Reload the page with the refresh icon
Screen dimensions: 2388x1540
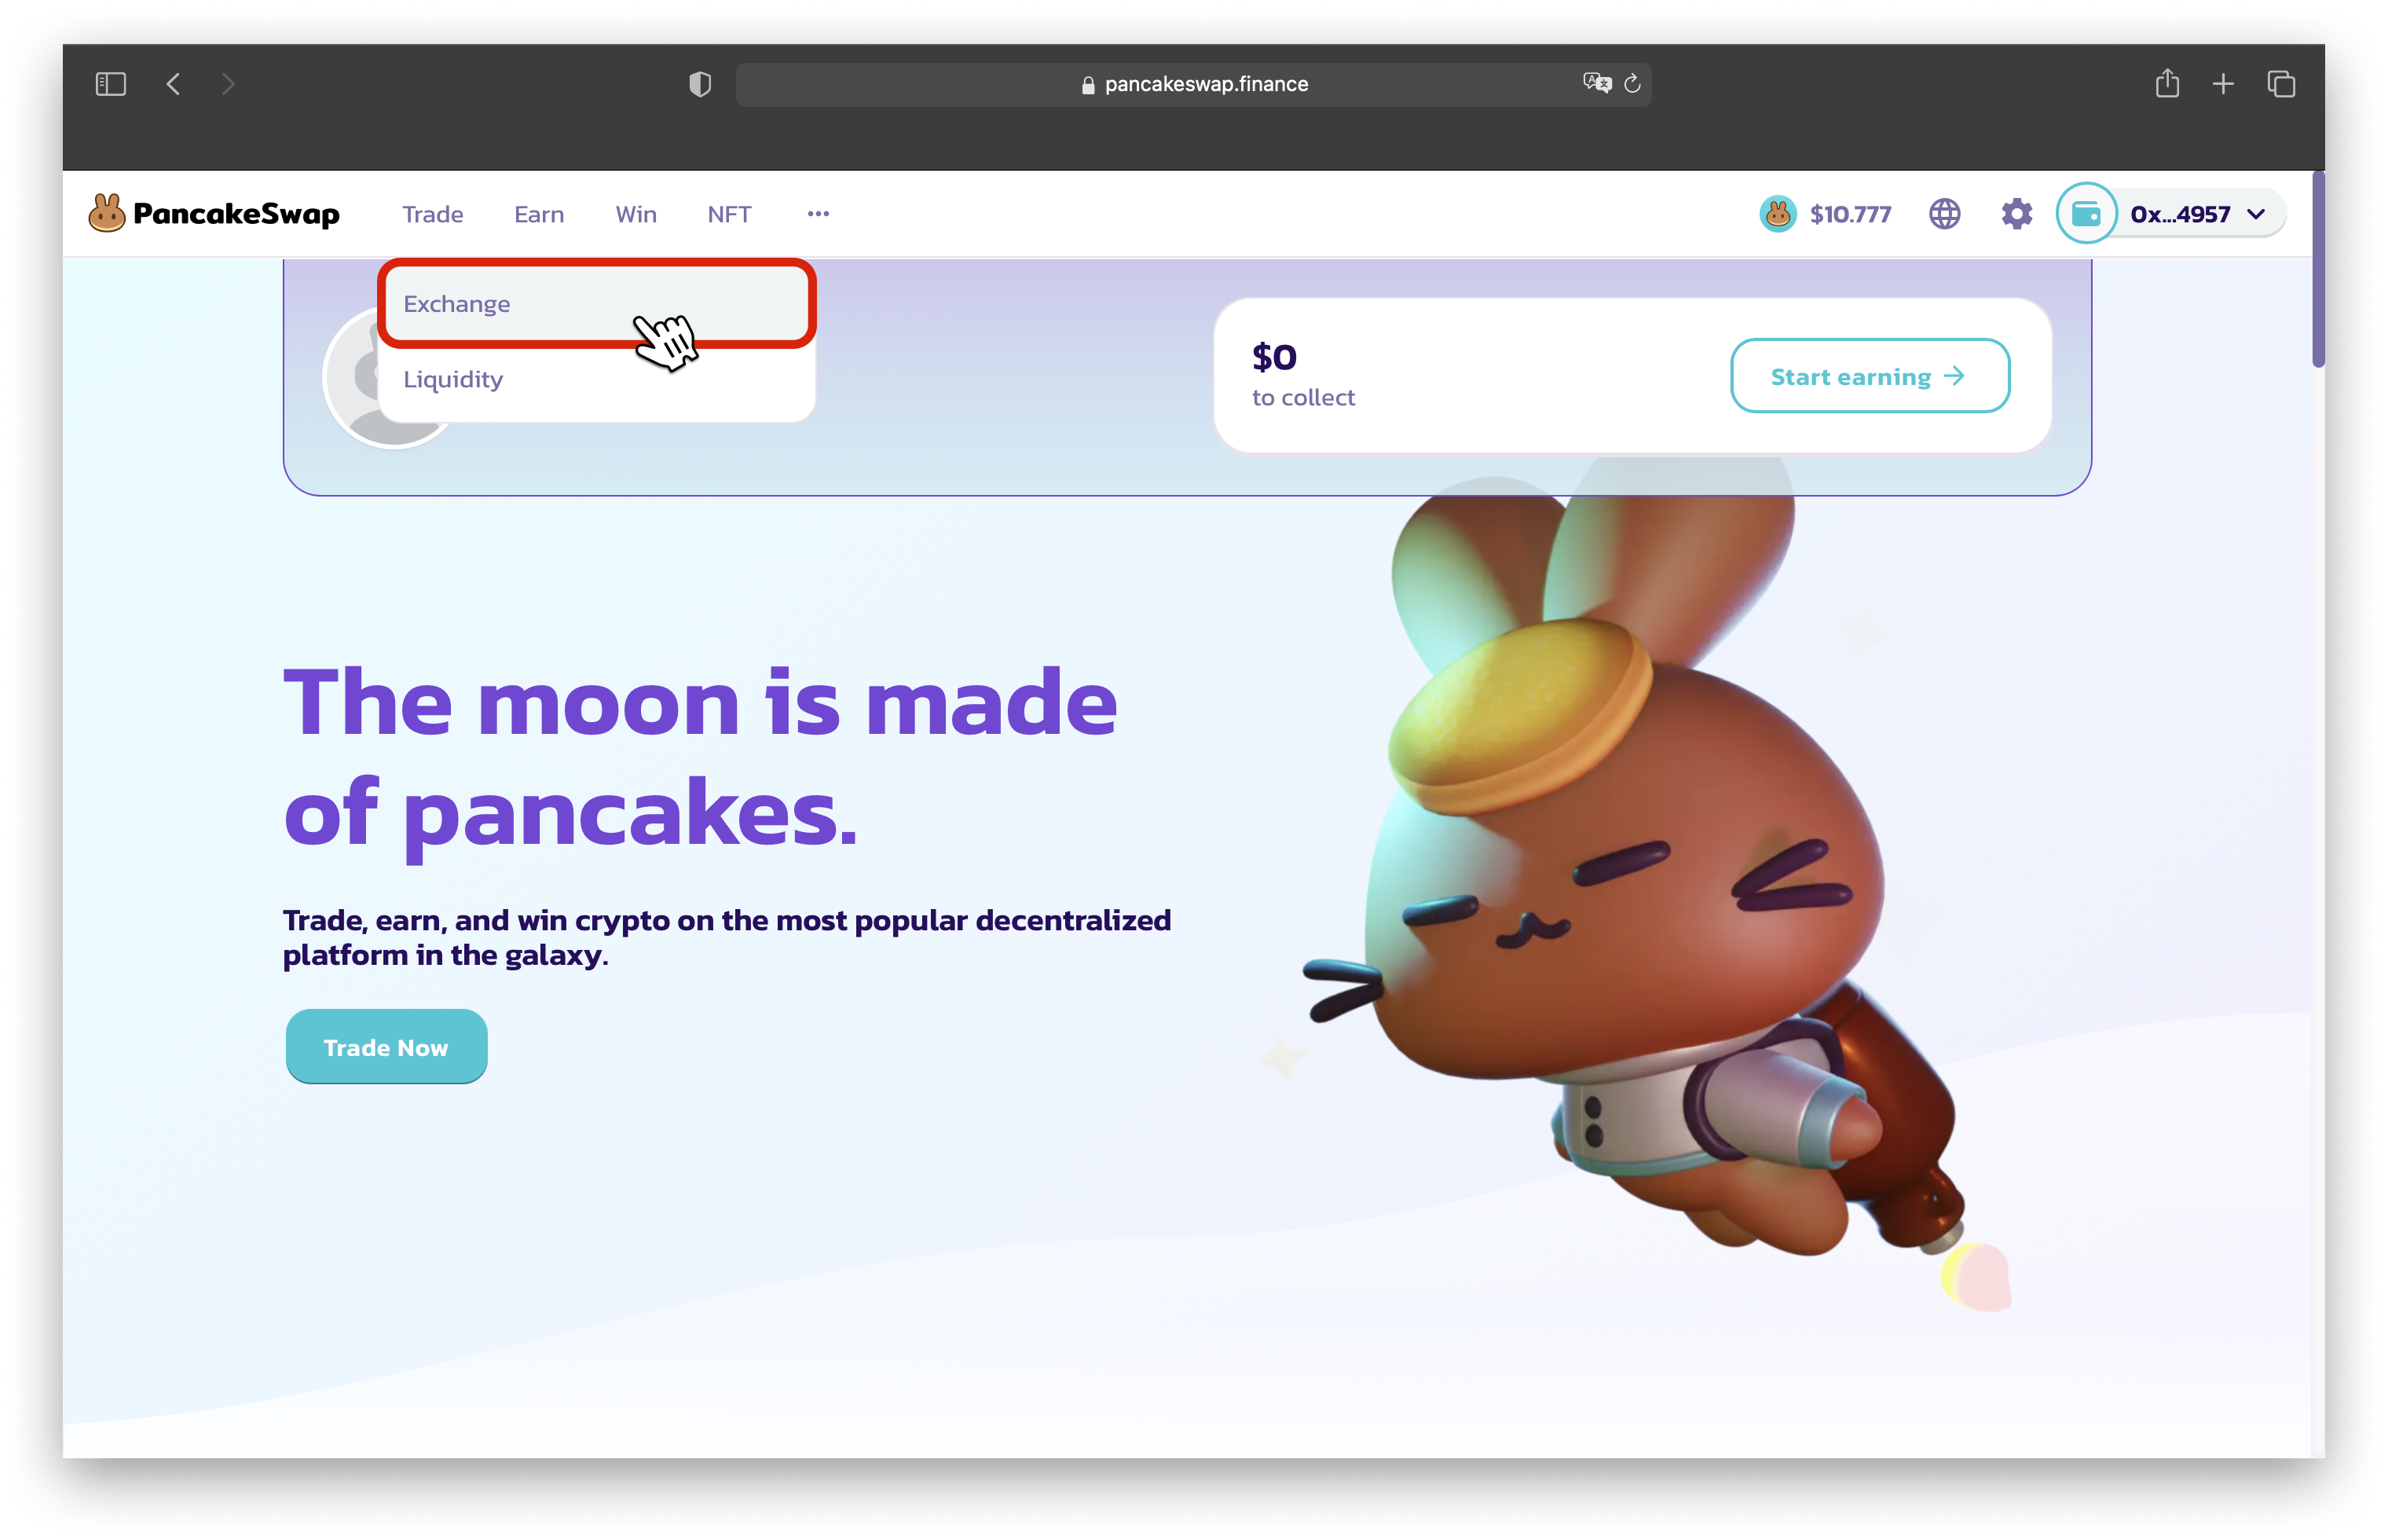coord(1632,84)
